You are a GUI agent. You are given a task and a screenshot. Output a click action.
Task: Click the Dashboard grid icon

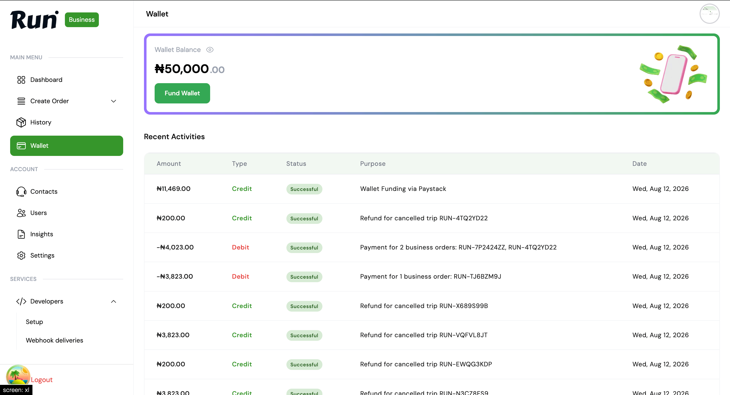coord(21,80)
